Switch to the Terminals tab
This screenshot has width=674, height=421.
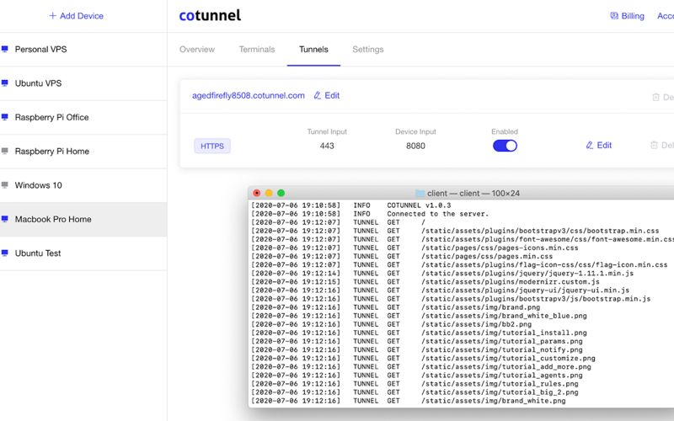257,50
